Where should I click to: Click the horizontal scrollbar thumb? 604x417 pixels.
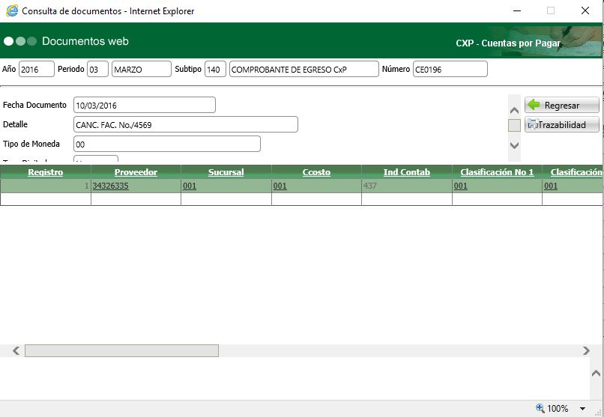tap(121, 350)
